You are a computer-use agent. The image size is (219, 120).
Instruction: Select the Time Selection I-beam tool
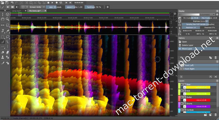tap(2, 14)
